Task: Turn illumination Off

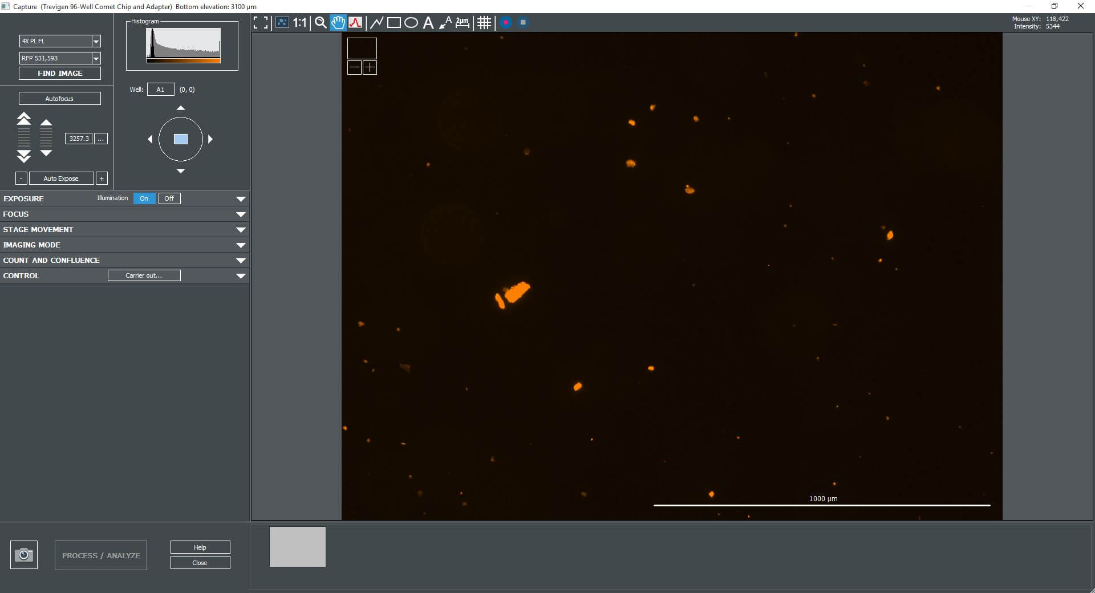Action: pos(169,198)
